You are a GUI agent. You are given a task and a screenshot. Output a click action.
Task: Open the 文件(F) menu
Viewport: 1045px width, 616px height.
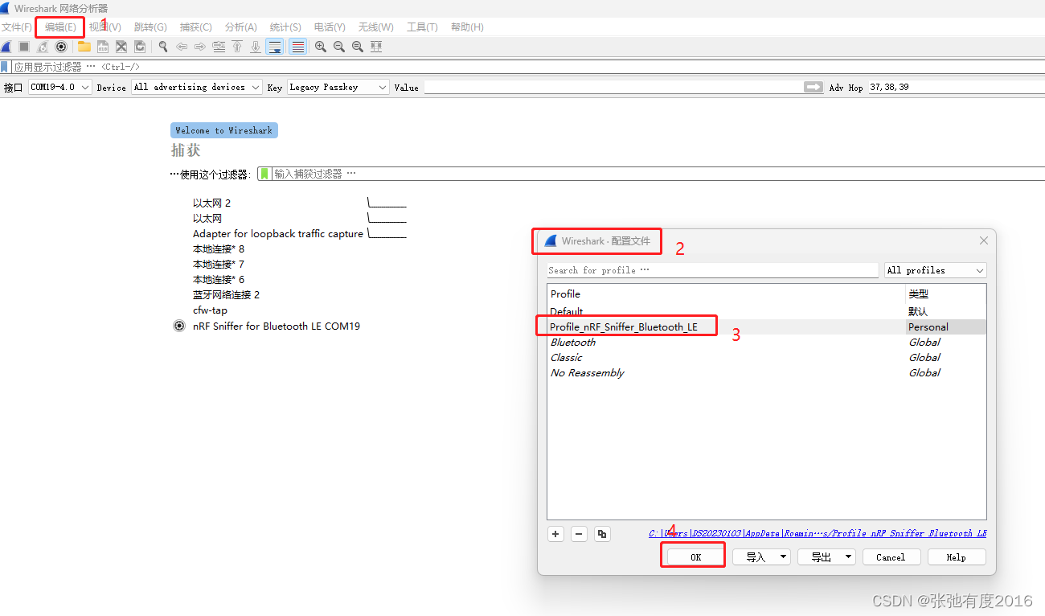(16, 27)
